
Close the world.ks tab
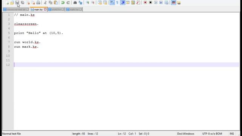point(63,9)
